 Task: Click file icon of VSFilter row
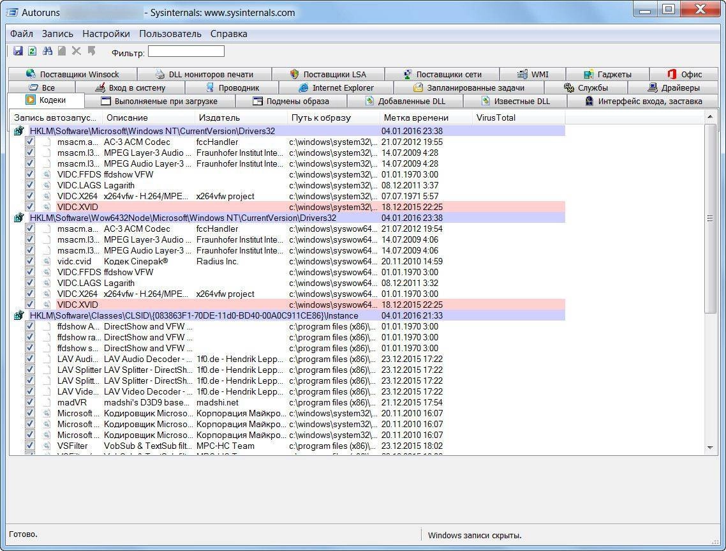(47, 446)
